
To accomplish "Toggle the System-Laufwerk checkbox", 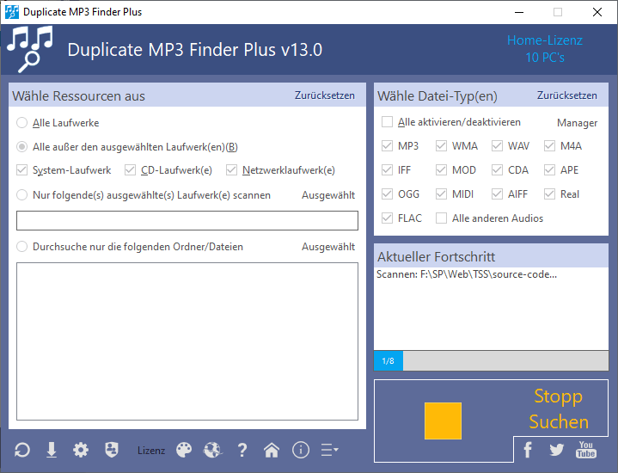I will pyautogui.click(x=22, y=170).
